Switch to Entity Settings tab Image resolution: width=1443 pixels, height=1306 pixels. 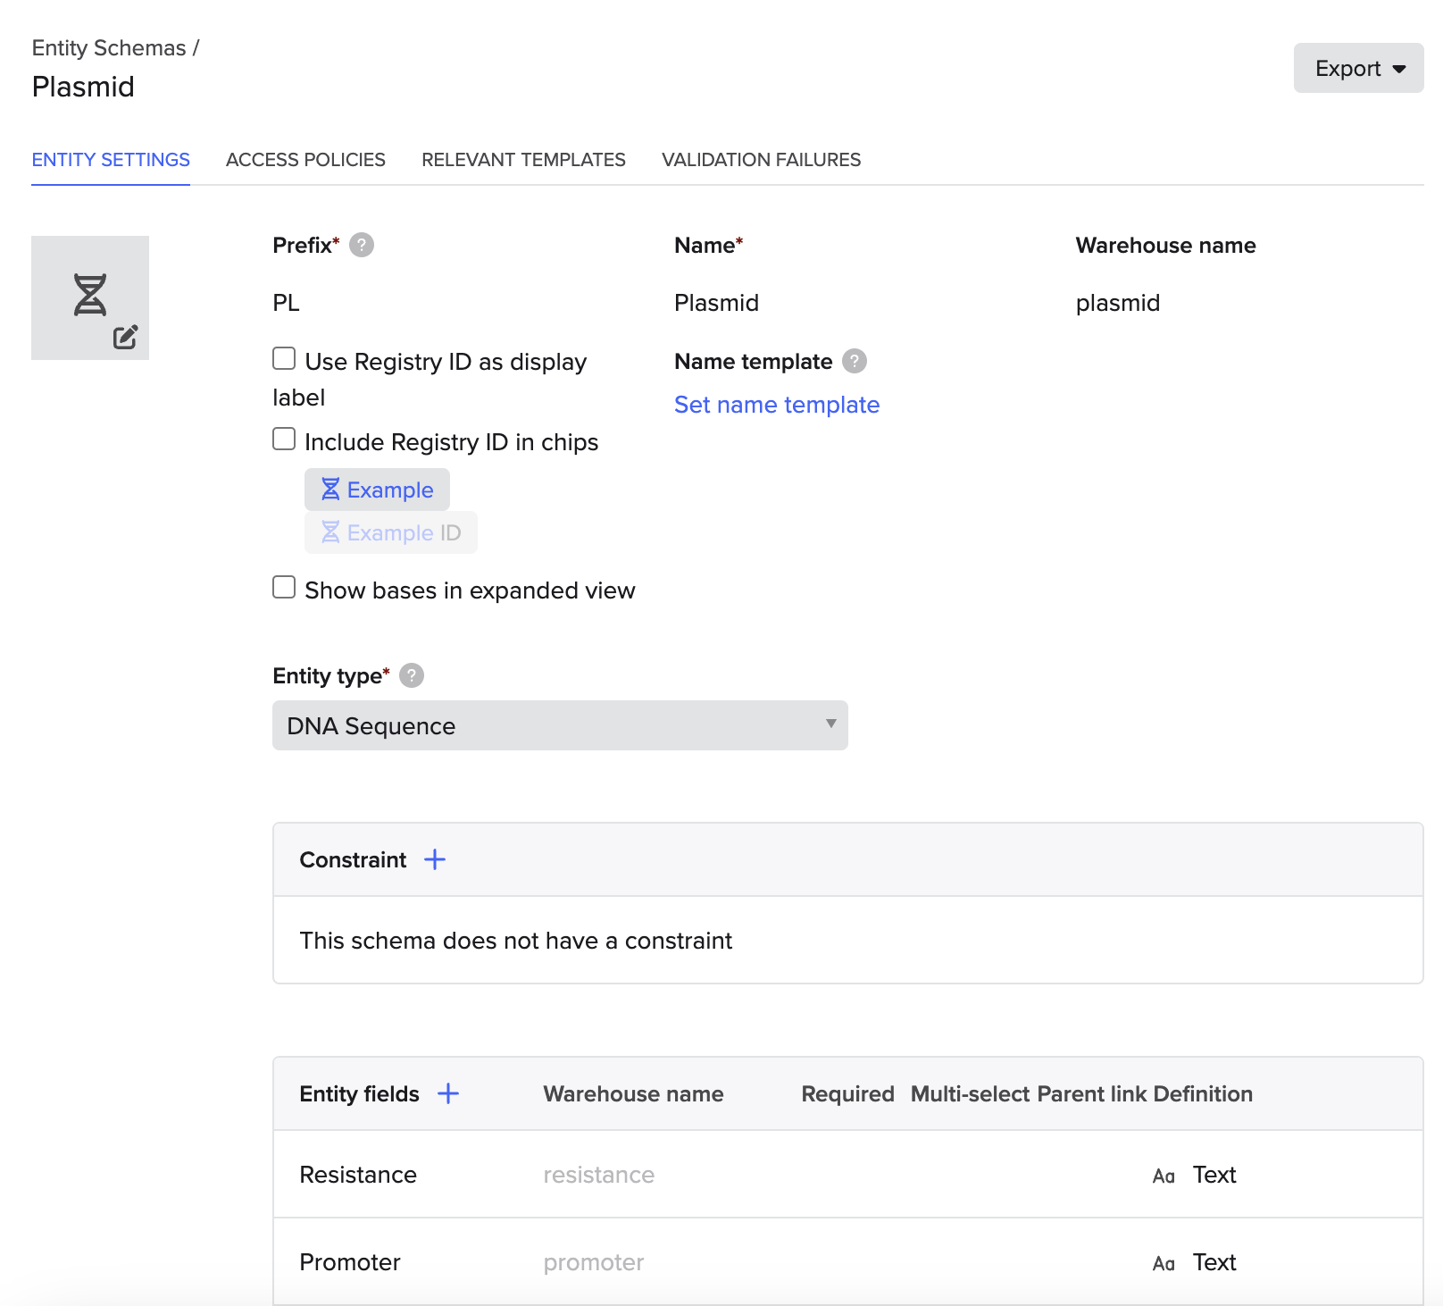coord(111,160)
